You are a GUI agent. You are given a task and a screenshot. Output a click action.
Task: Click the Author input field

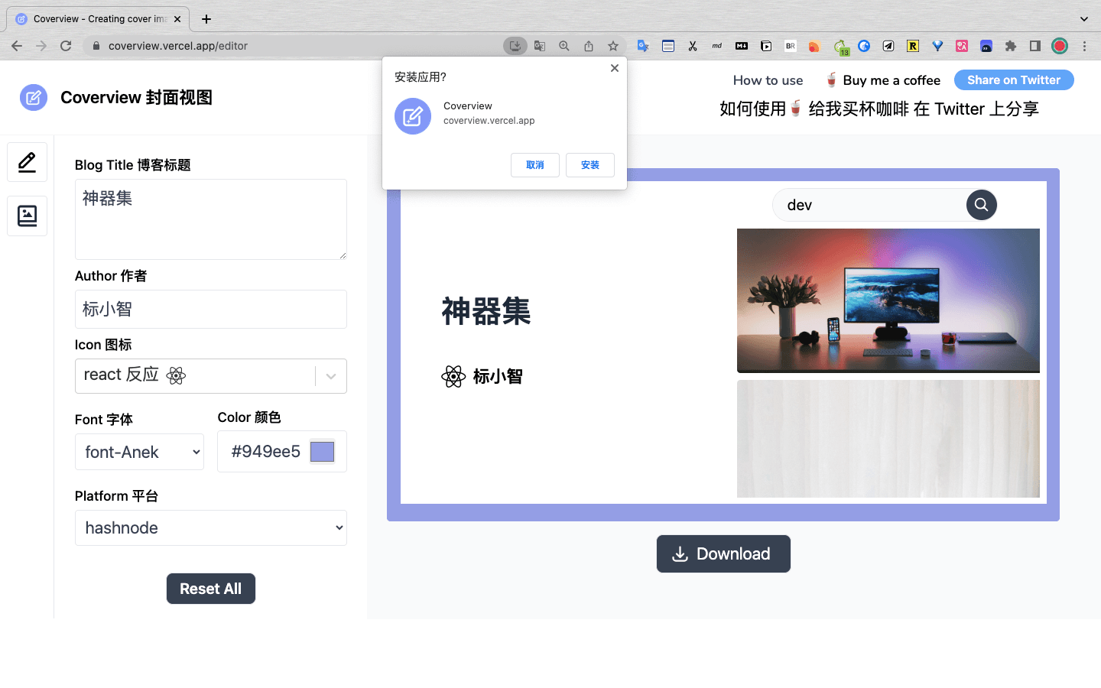(x=211, y=309)
